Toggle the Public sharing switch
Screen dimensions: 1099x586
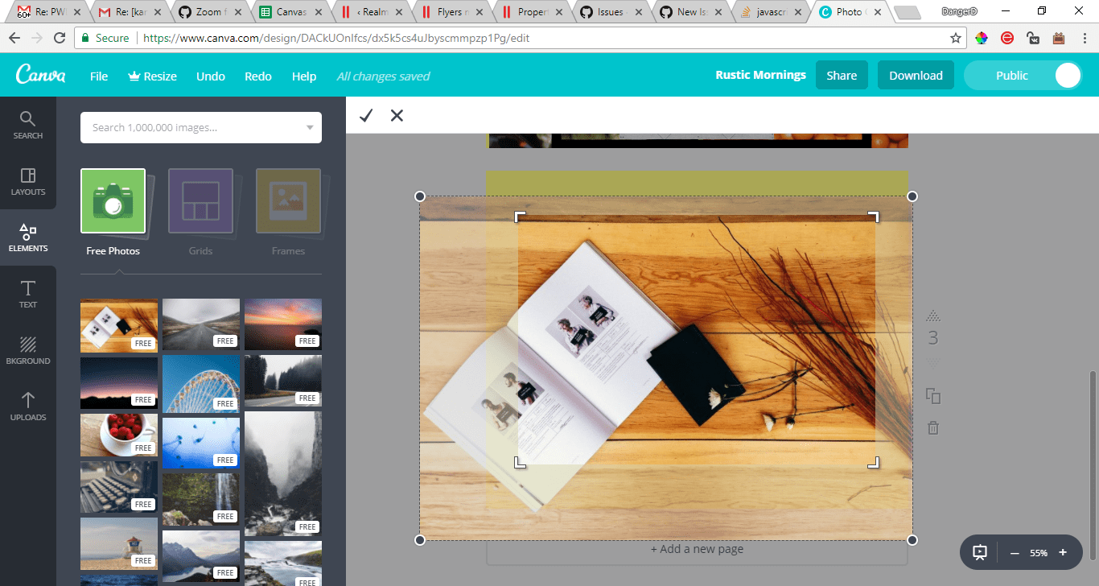click(x=1023, y=76)
